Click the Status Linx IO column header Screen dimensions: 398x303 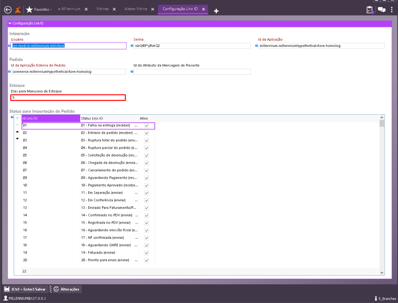pos(109,118)
